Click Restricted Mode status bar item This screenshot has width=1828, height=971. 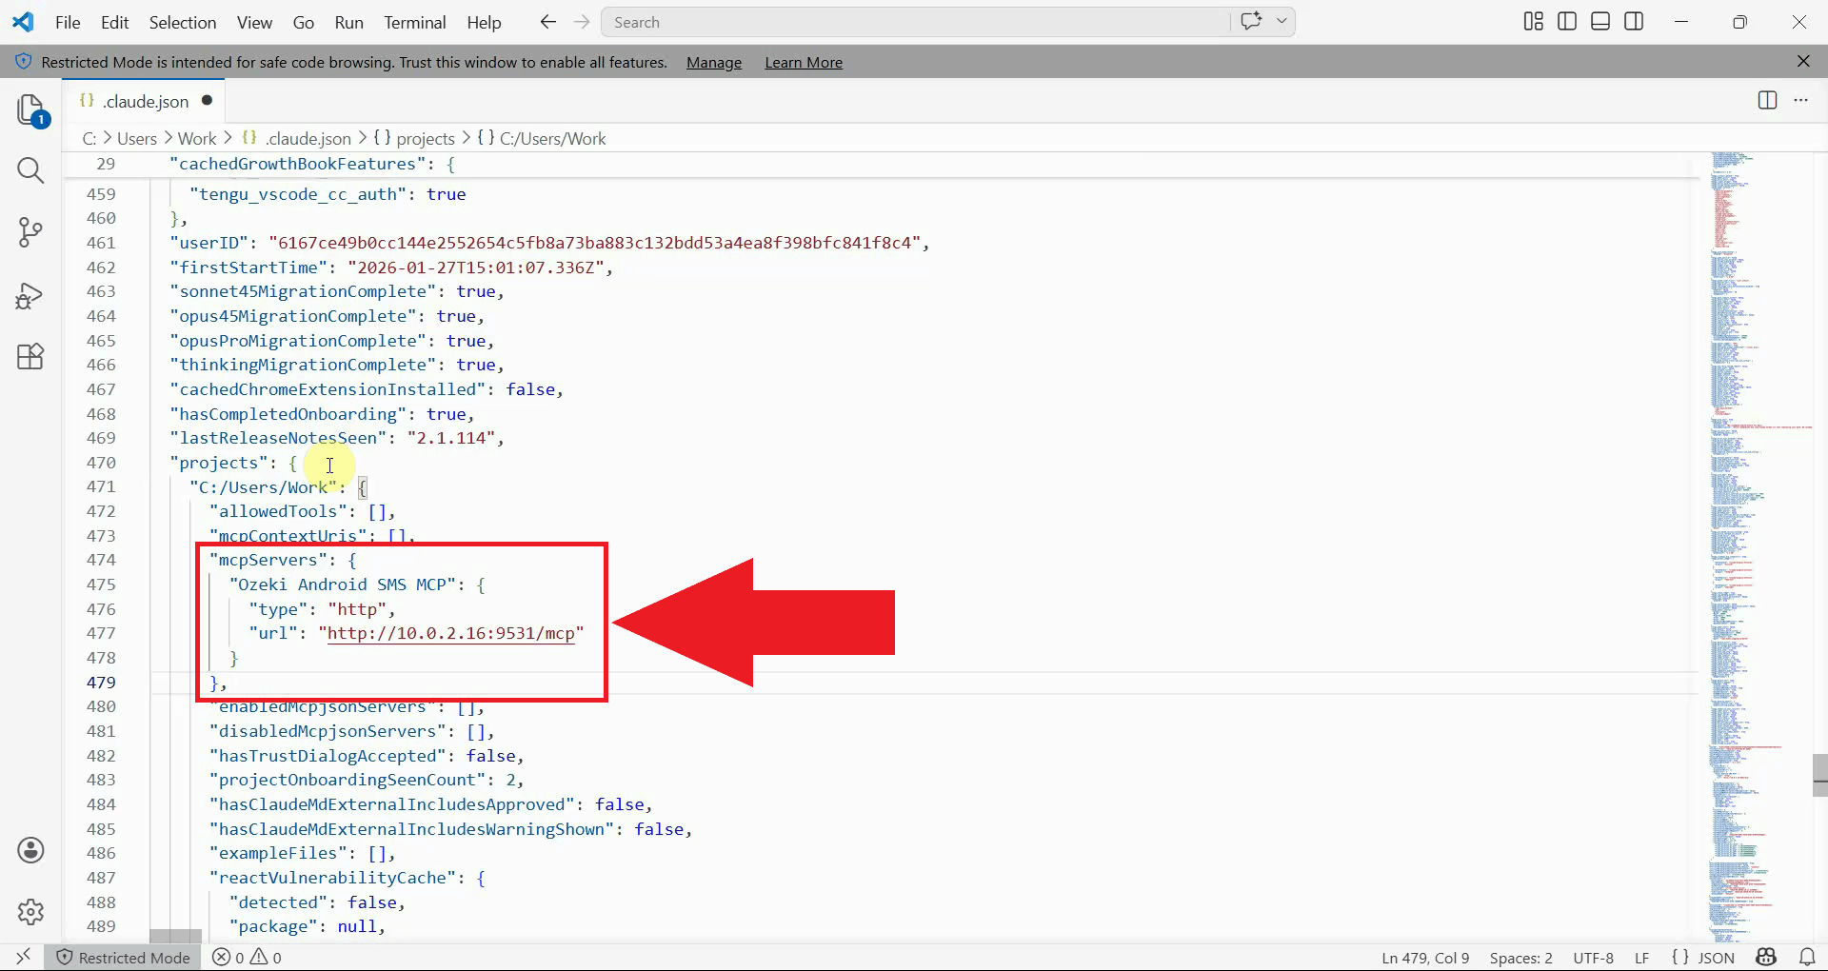coord(124,958)
